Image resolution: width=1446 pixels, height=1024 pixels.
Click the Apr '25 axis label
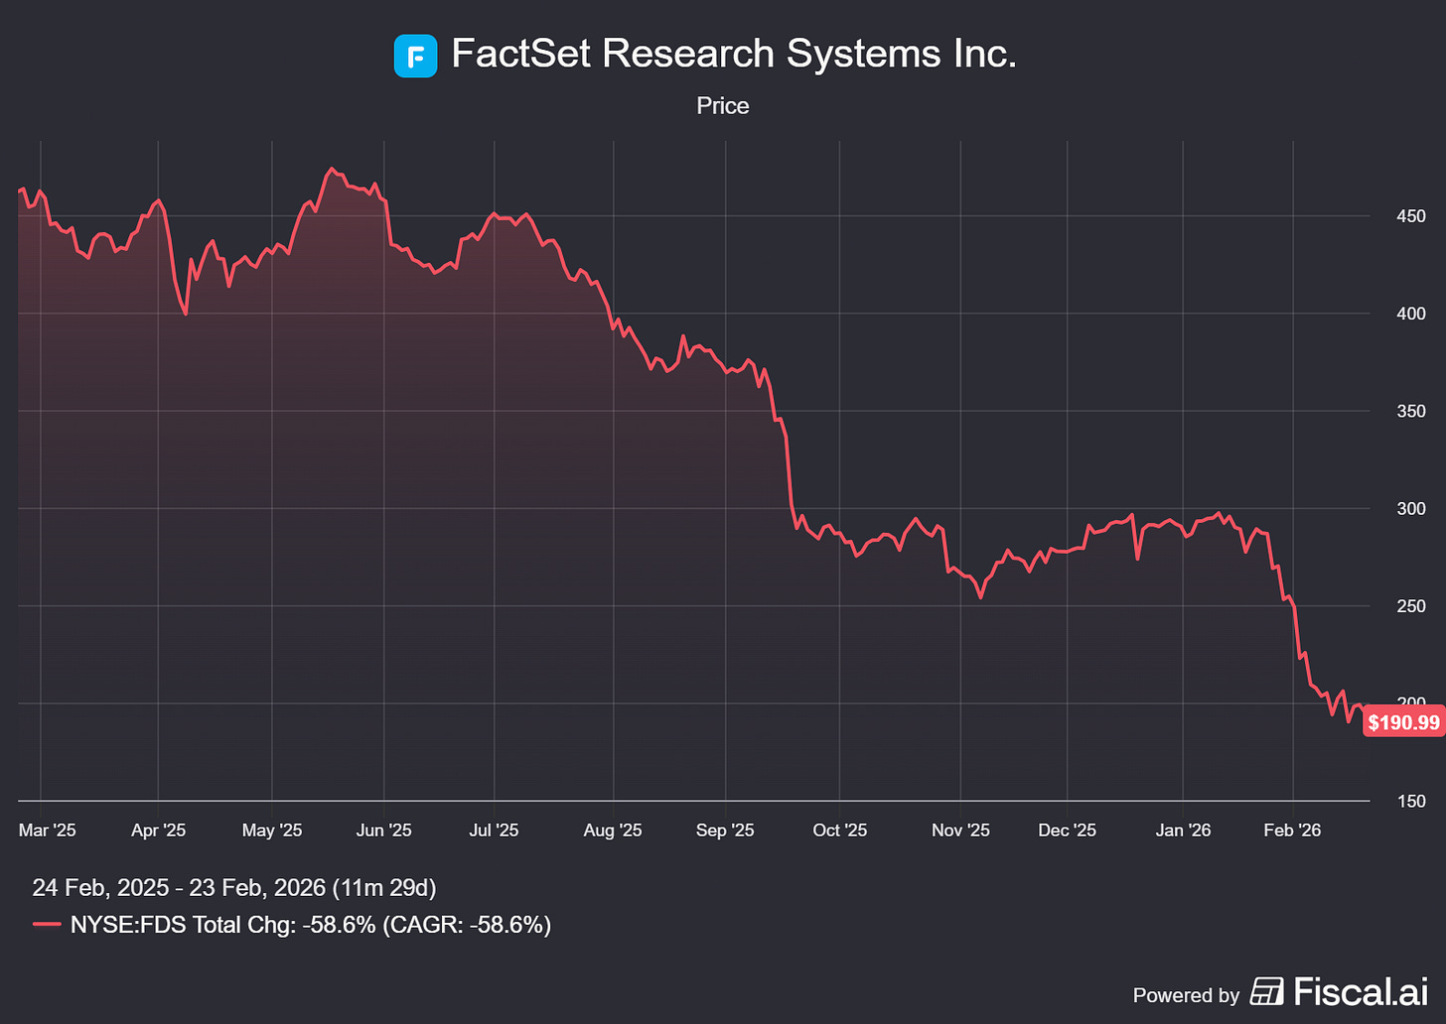(x=158, y=831)
